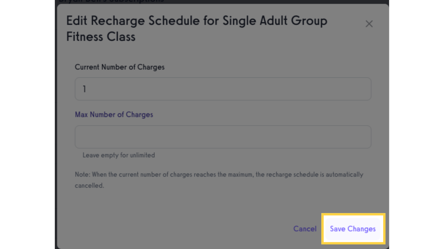This screenshot has width=444, height=249.
Task: Activate the Max Number of Charges label
Action: pos(114,114)
